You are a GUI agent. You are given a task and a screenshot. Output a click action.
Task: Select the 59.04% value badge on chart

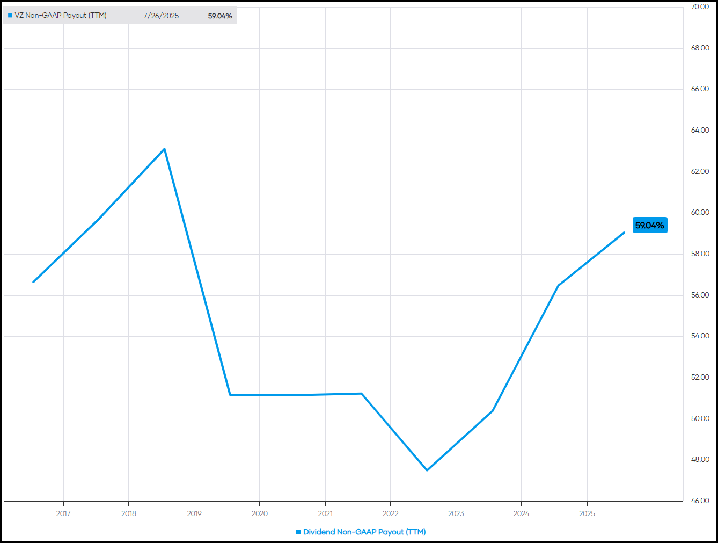point(650,225)
